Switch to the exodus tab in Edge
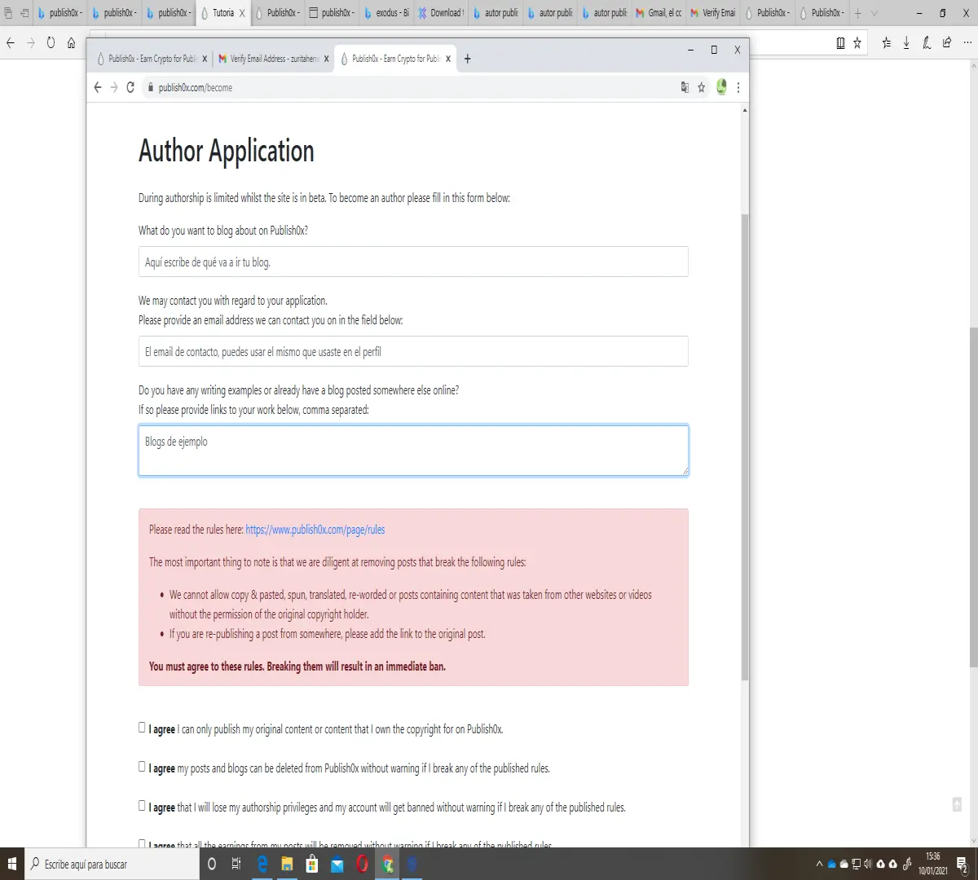Screen dimensions: 978x880 point(386,13)
